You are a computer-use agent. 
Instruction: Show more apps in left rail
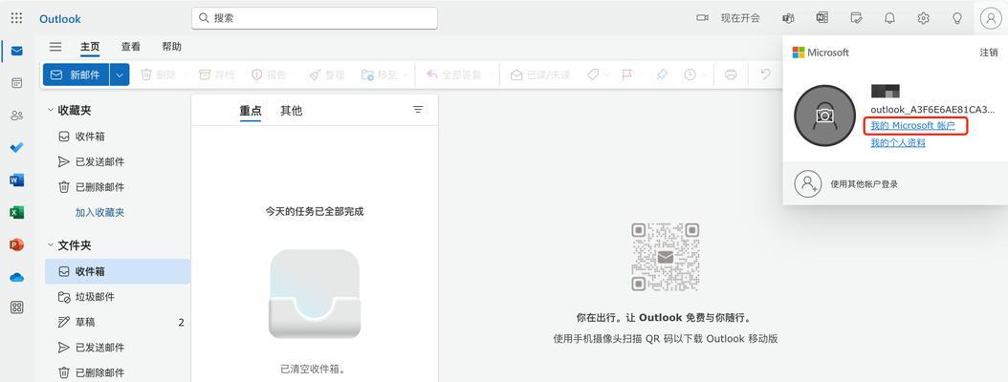click(x=16, y=308)
